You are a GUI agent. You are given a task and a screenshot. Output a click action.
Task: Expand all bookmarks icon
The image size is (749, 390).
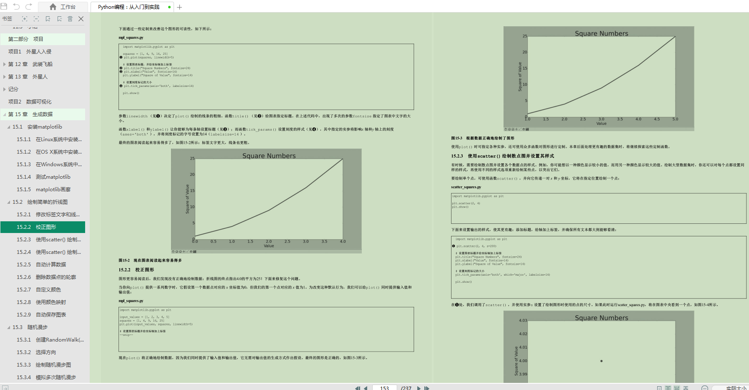tap(25, 19)
